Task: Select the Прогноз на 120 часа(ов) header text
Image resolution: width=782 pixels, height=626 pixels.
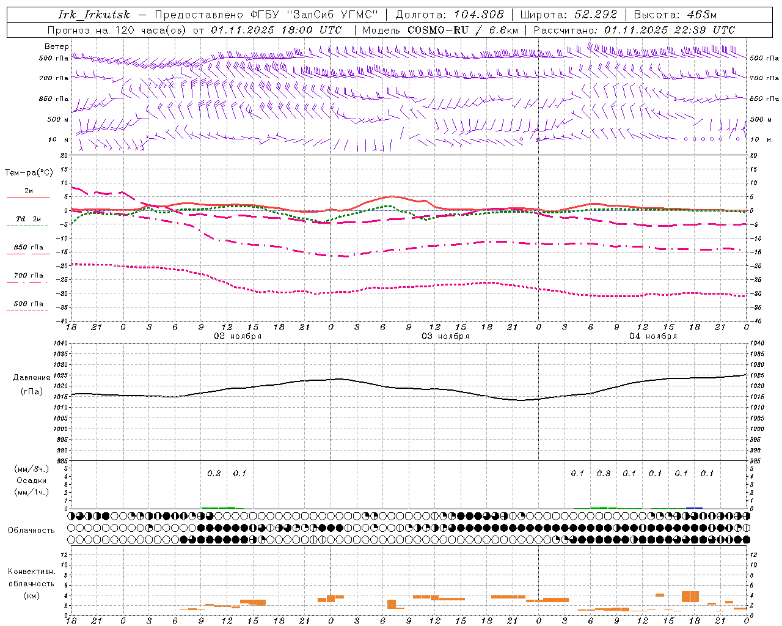Action: click(117, 30)
